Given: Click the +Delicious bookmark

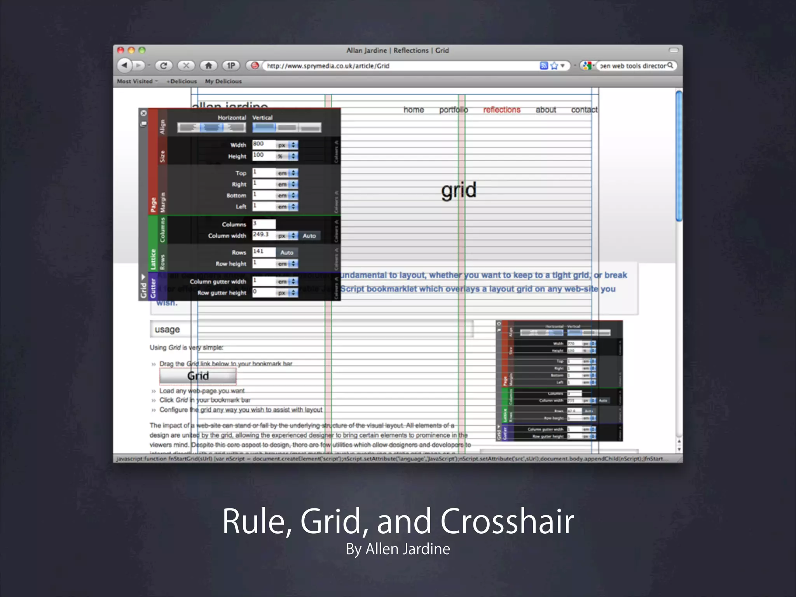Looking at the screenshot, I should tap(182, 81).
